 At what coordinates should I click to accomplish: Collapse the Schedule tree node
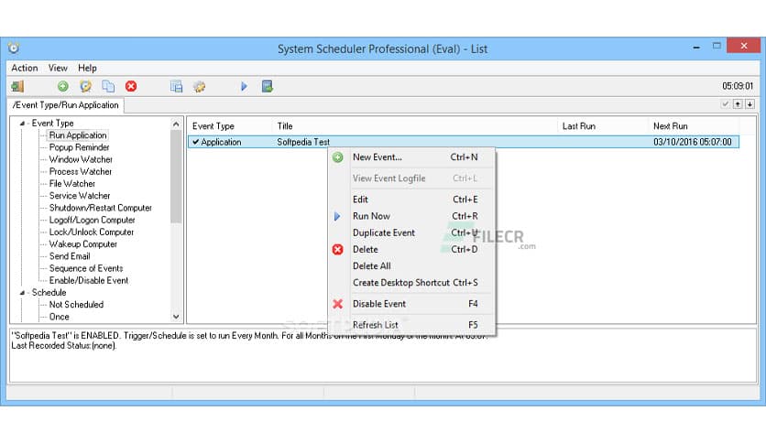[x=22, y=293]
